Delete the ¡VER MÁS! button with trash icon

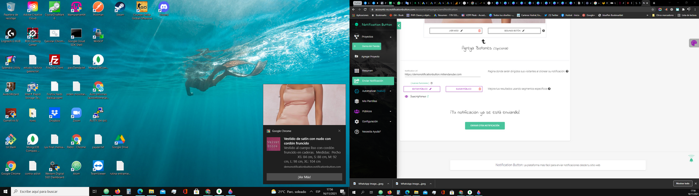(x=479, y=31)
